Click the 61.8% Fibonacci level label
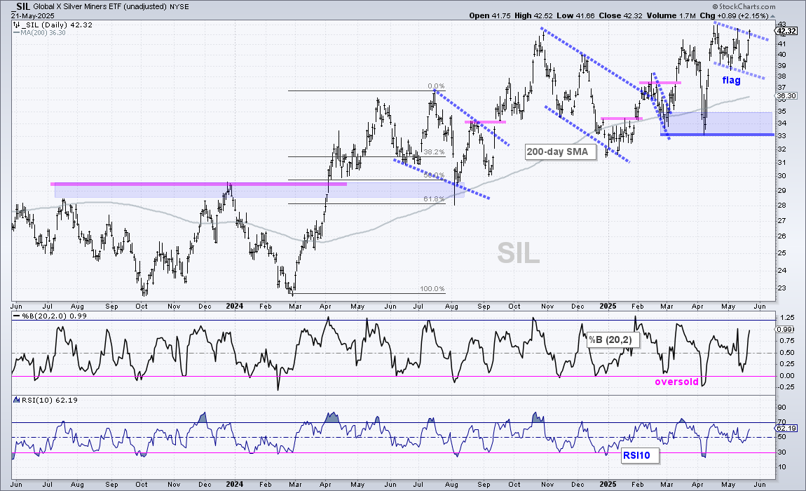806x491 pixels. tap(435, 199)
